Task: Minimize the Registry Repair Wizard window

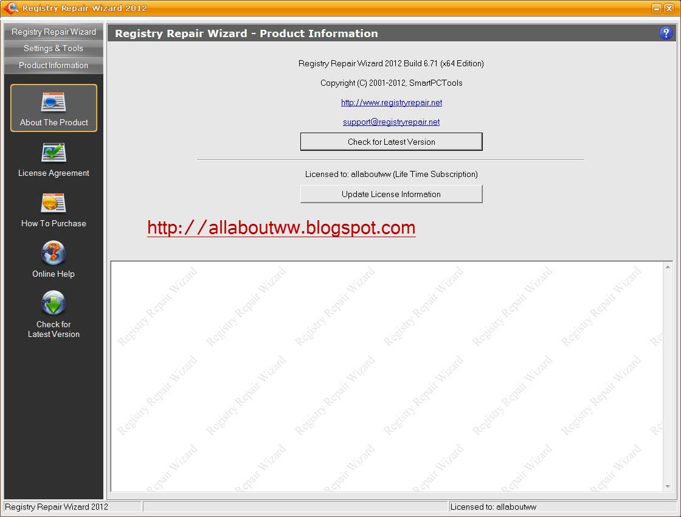Action: (657, 9)
